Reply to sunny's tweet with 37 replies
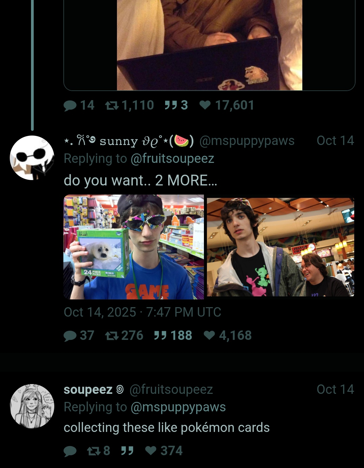Viewport: 364px width, 468px height. pos(79,335)
